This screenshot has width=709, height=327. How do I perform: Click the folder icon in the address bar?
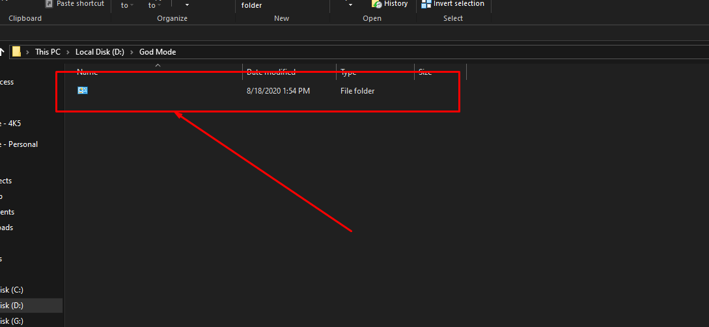pyautogui.click(x=17, y=51)
